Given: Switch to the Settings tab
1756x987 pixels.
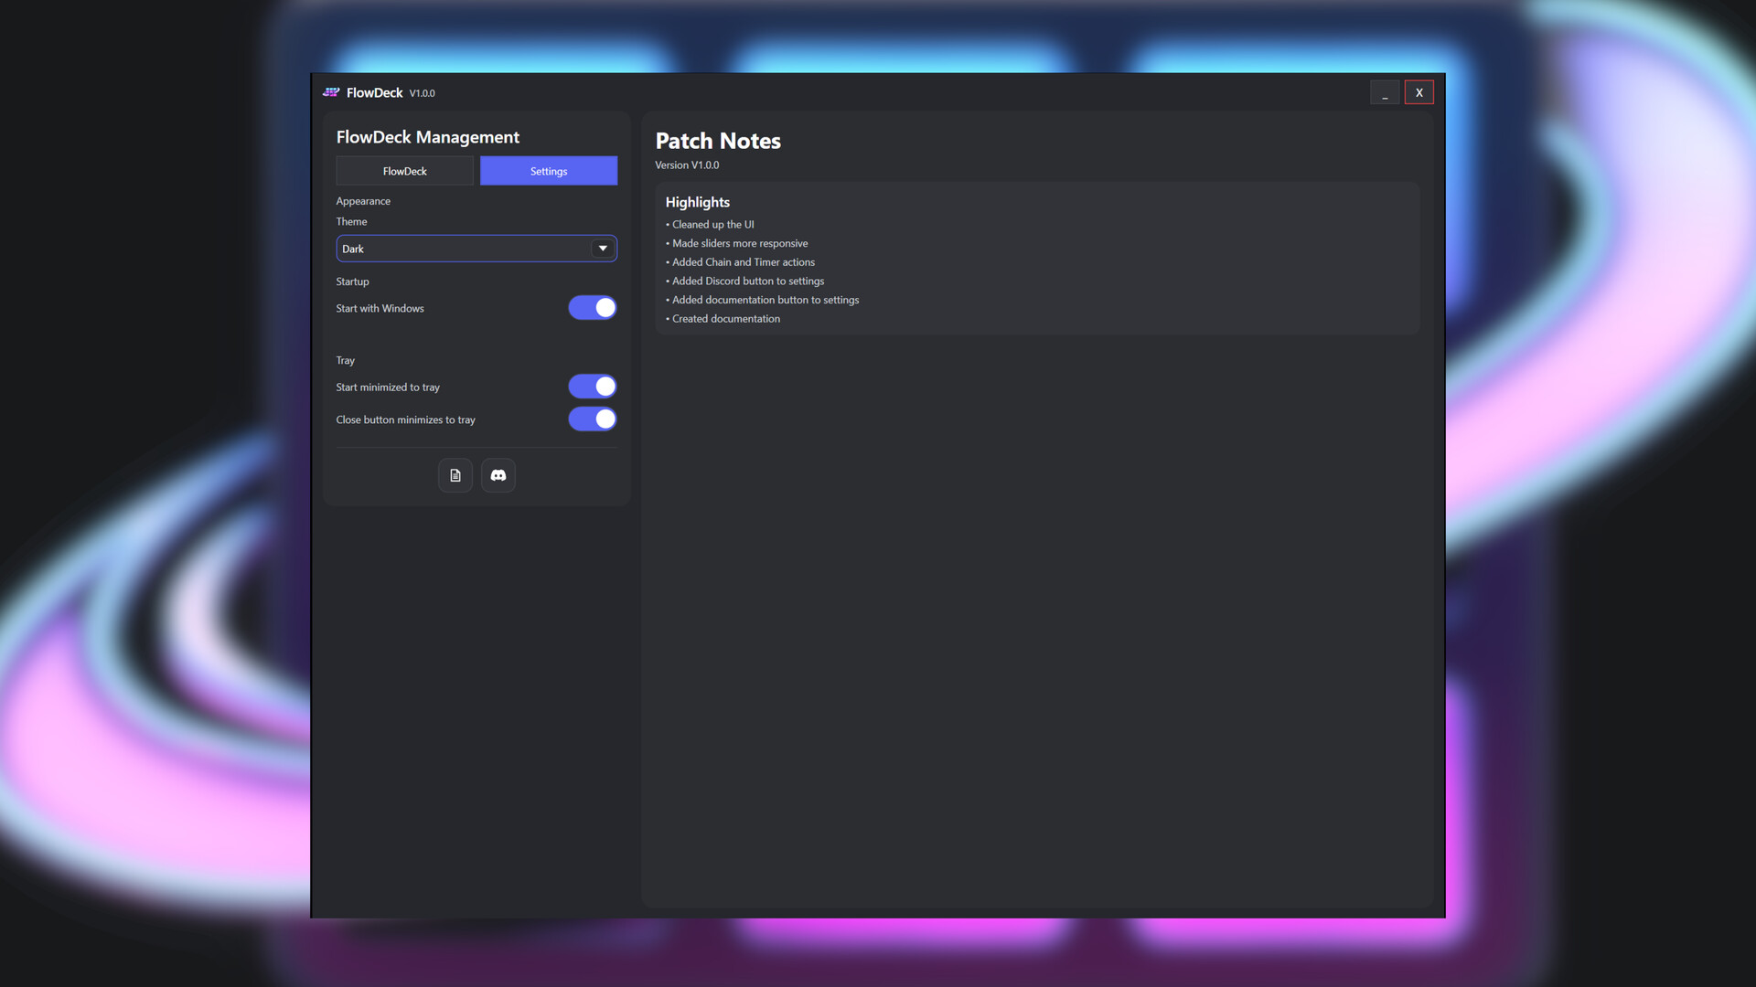Looking at the screenshot, I should [549, 171].
